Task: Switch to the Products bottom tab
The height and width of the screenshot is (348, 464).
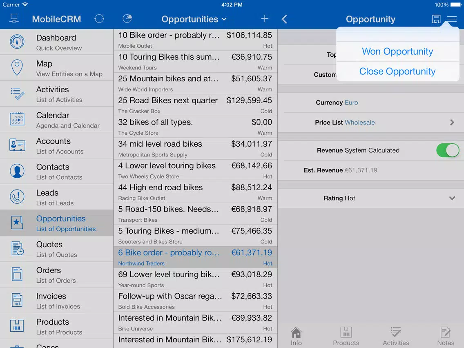Action: (x=346, y=336)
